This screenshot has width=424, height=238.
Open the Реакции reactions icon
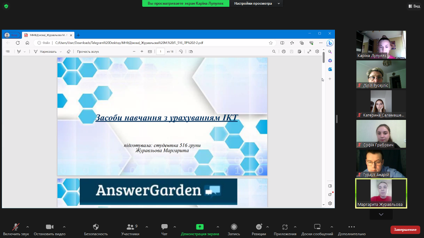click(x=259, y=227)
